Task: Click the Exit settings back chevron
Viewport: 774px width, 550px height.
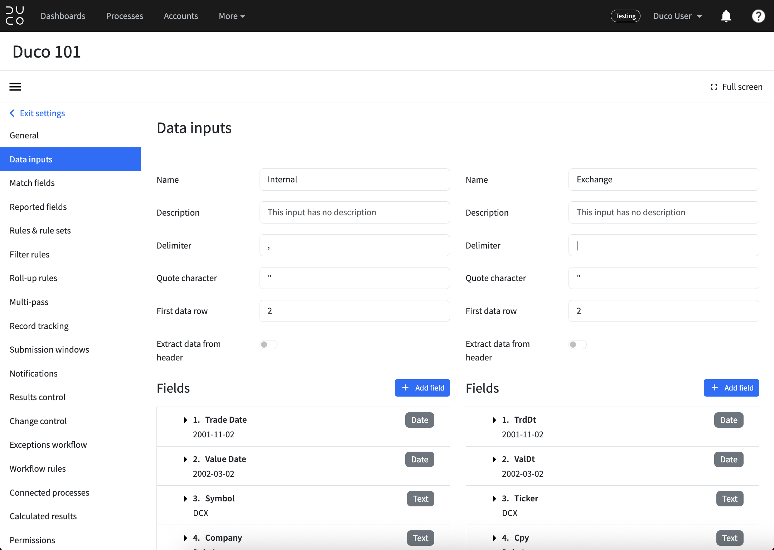Action: [x=12, y=113]
